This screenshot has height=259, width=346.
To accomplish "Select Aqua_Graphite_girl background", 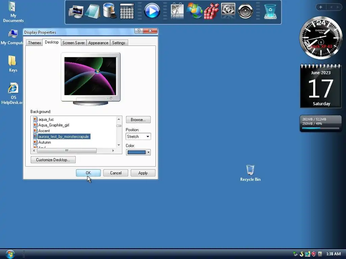I will coord(54,125).
